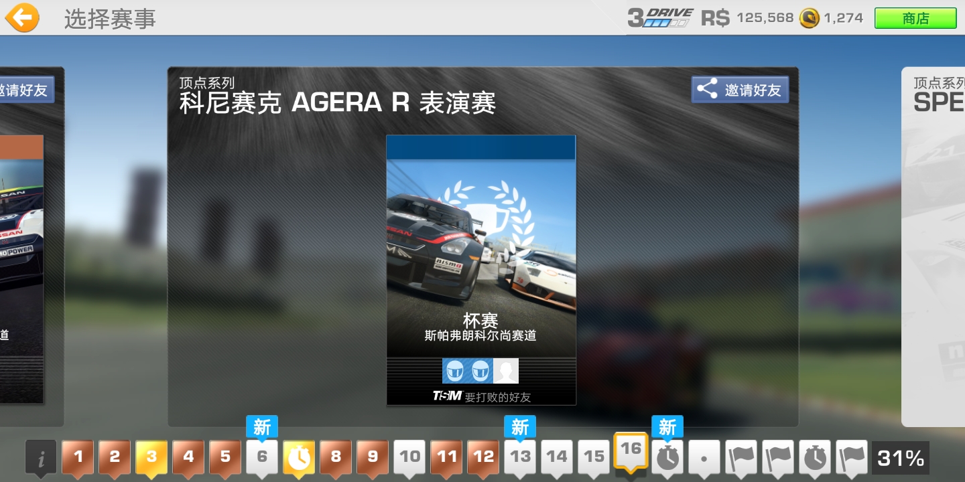Jump to event marker 12

(x=483, y=459)
